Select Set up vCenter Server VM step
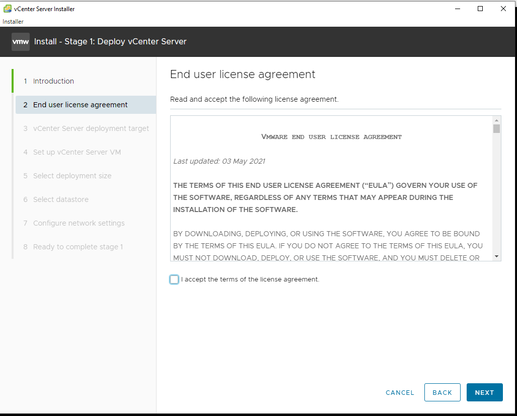 86,152
